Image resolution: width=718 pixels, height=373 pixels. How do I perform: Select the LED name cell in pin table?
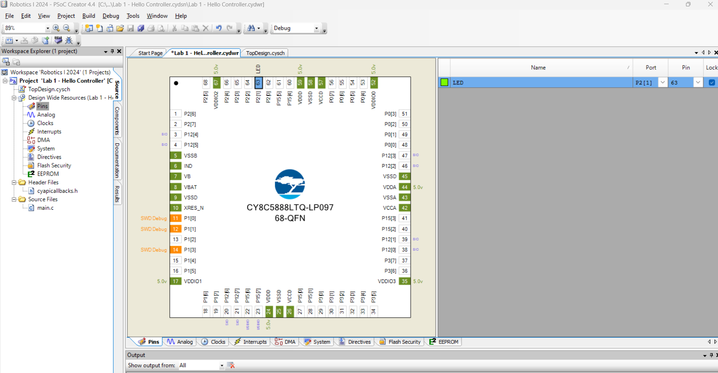541,82
